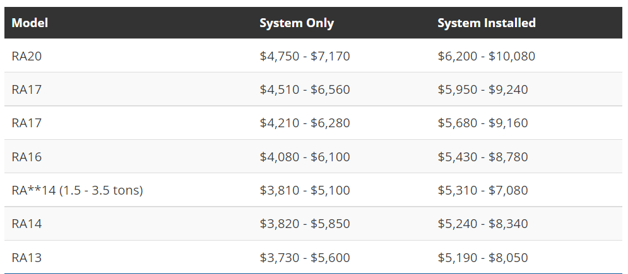Image resolution: width=628 pixels, height=274 pixels.
Task: Click the System Installed column header
Action: pos(487,23)
